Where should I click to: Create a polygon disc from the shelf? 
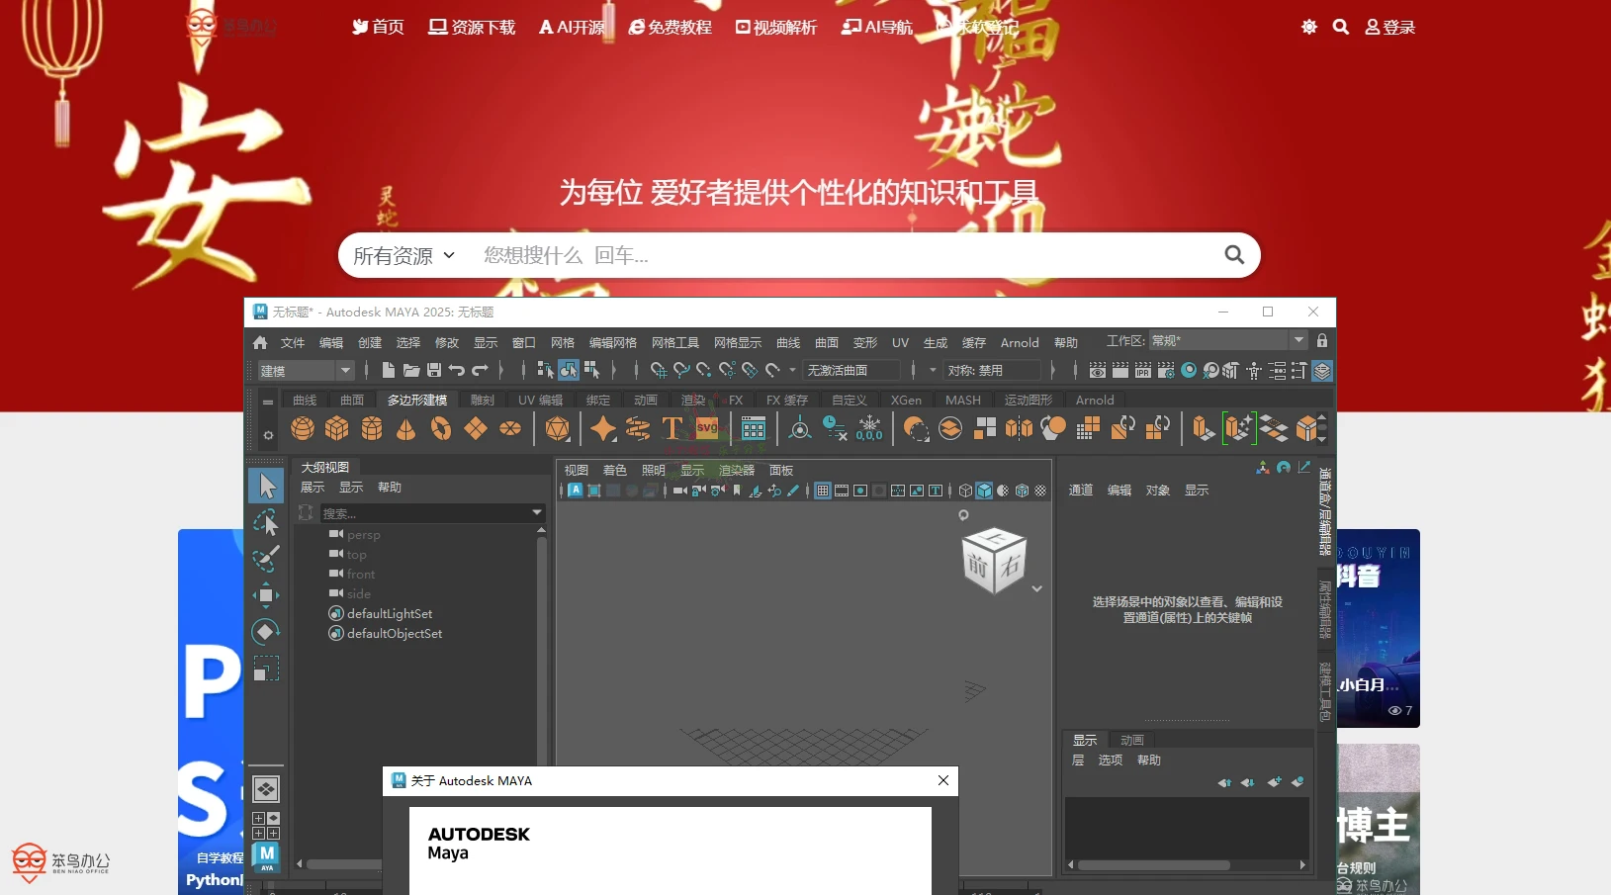(x=510, y=428)
